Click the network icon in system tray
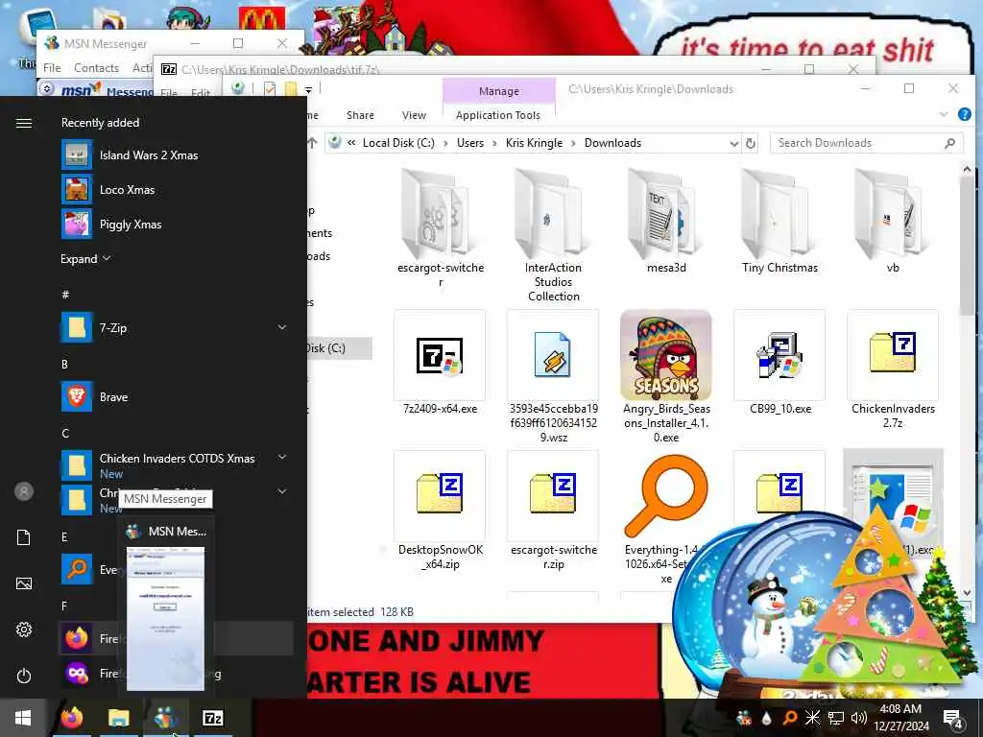This screenshot has height=737, width=983. click(836, 718)
